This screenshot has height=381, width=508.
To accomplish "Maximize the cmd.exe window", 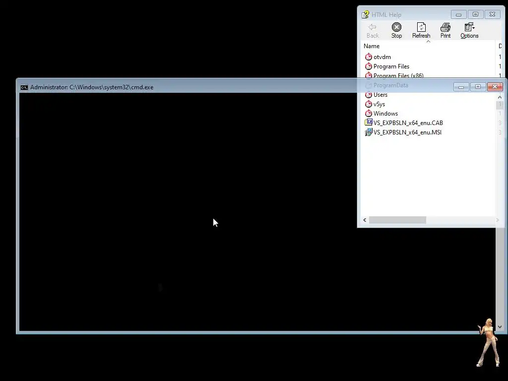I will [x=478, y=87].
